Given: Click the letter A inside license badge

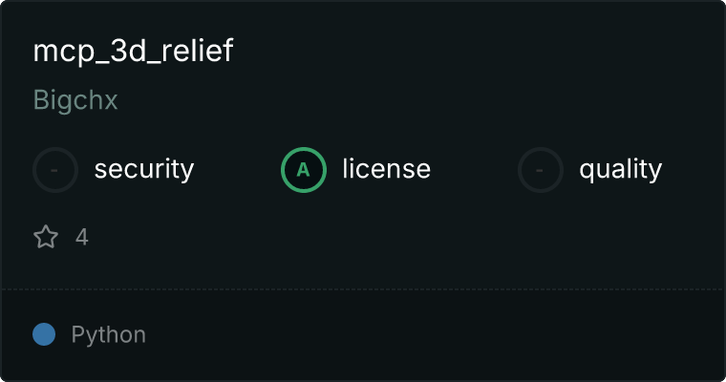Looking at the screenshot, I should coord(303,170).
